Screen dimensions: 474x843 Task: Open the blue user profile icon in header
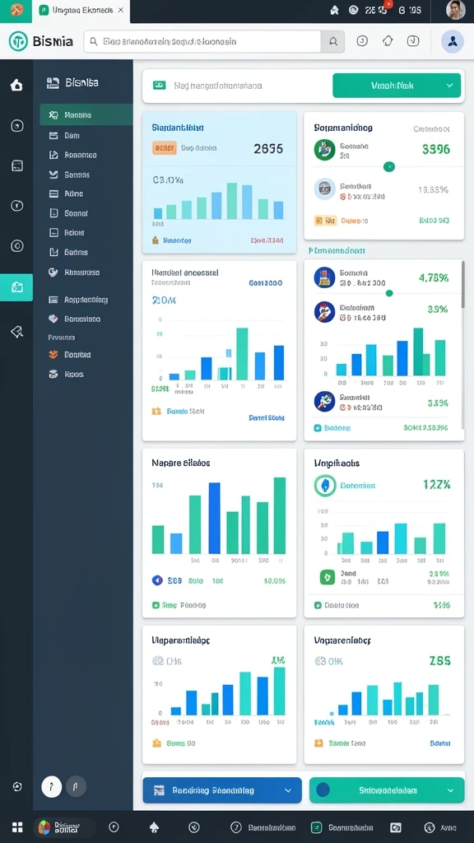click(x=452, y=41)
